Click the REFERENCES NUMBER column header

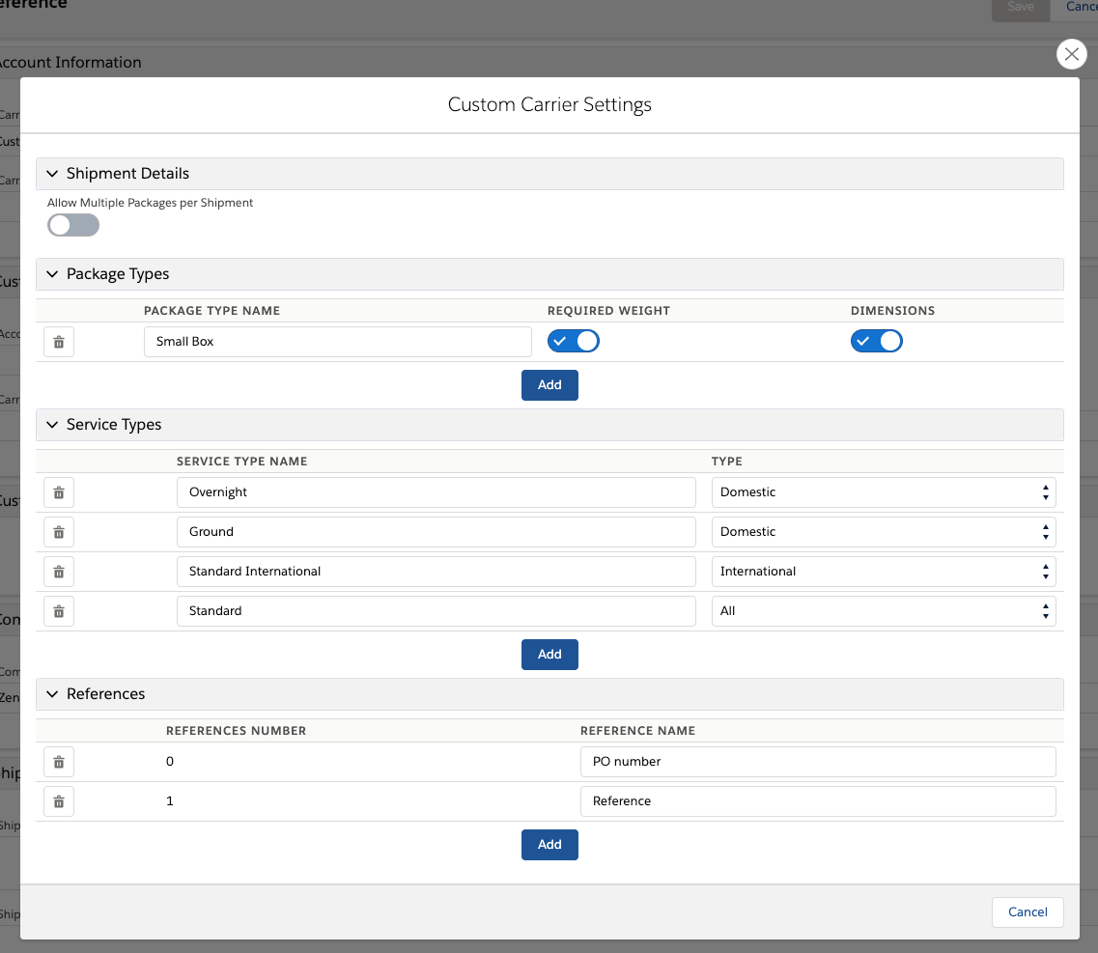[x=236, y=731]
